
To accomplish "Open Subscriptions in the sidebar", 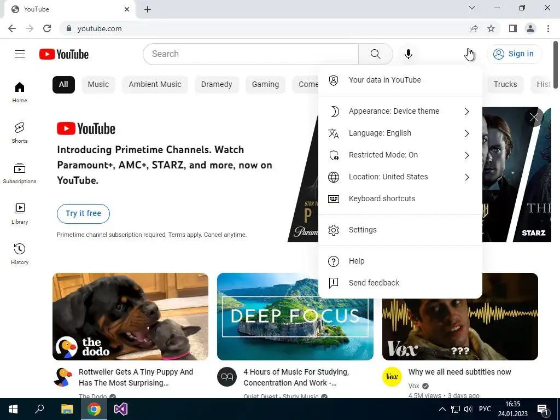I will click(x=20, y=173).
